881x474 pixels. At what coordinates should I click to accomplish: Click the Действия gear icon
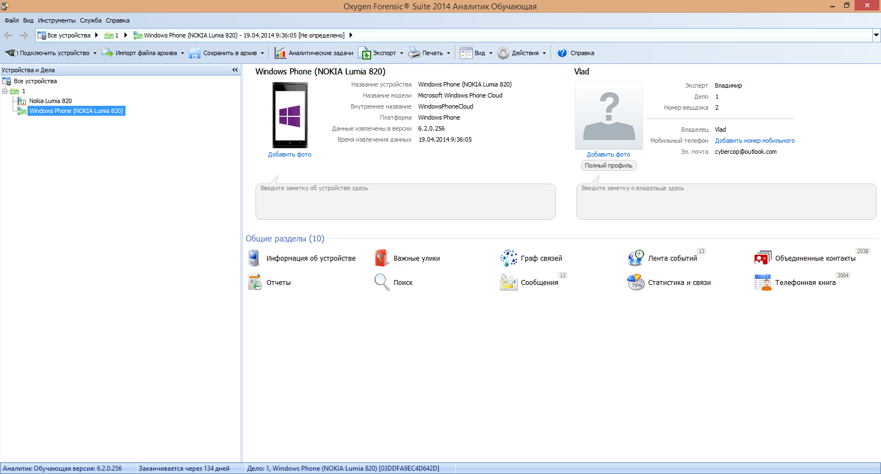503,53
